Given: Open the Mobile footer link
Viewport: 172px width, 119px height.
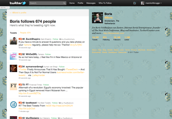Looking at the screenshot, I should coord(110,50).
